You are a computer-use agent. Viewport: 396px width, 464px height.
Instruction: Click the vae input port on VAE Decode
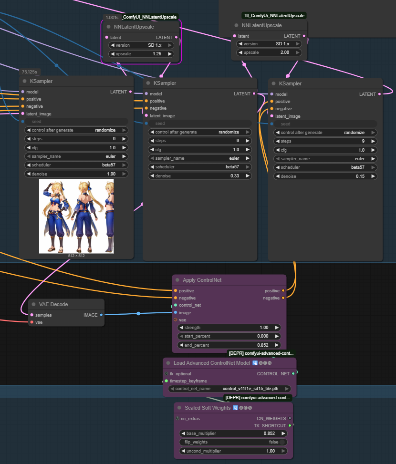coord(32,322)
